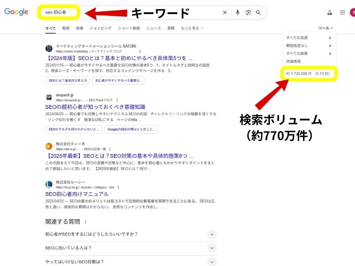355x266 pixels.
Task: Click the マーケティングオートメーションツール SATORI site name
Action: pyautogui.click(x=96, y=46)
